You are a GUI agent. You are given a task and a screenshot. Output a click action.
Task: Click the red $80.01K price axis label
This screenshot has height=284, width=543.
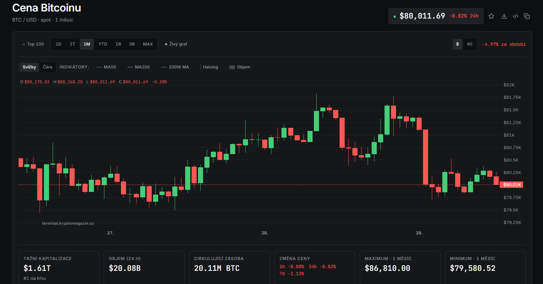pos(512,185)
